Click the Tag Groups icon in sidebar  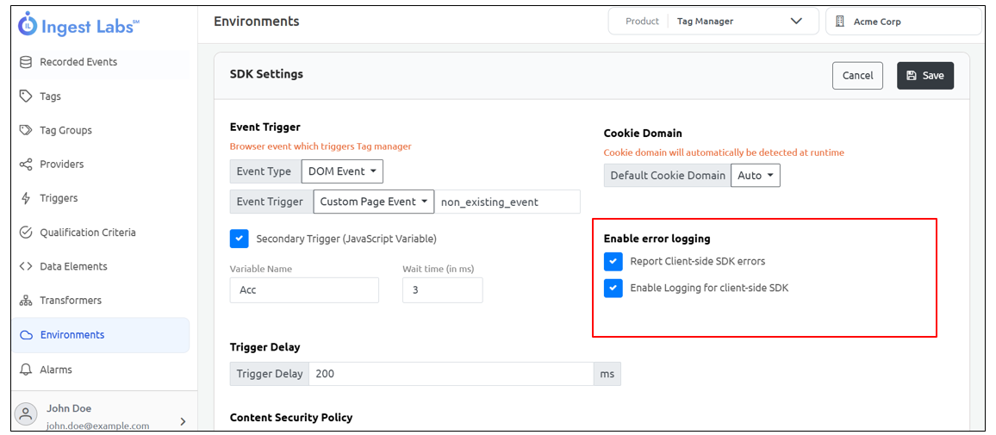pyautogui.click(x=26, y=130)
